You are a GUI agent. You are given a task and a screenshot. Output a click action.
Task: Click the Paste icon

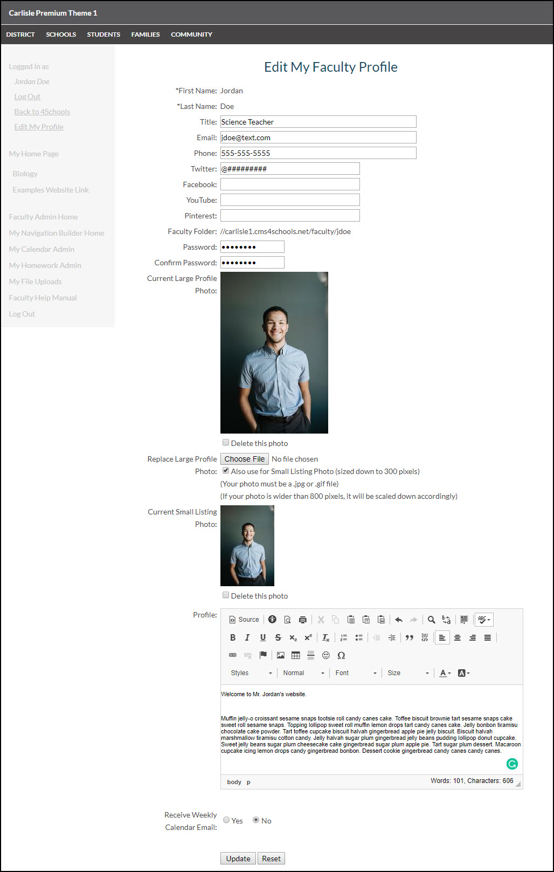click(x=351, y=620)
